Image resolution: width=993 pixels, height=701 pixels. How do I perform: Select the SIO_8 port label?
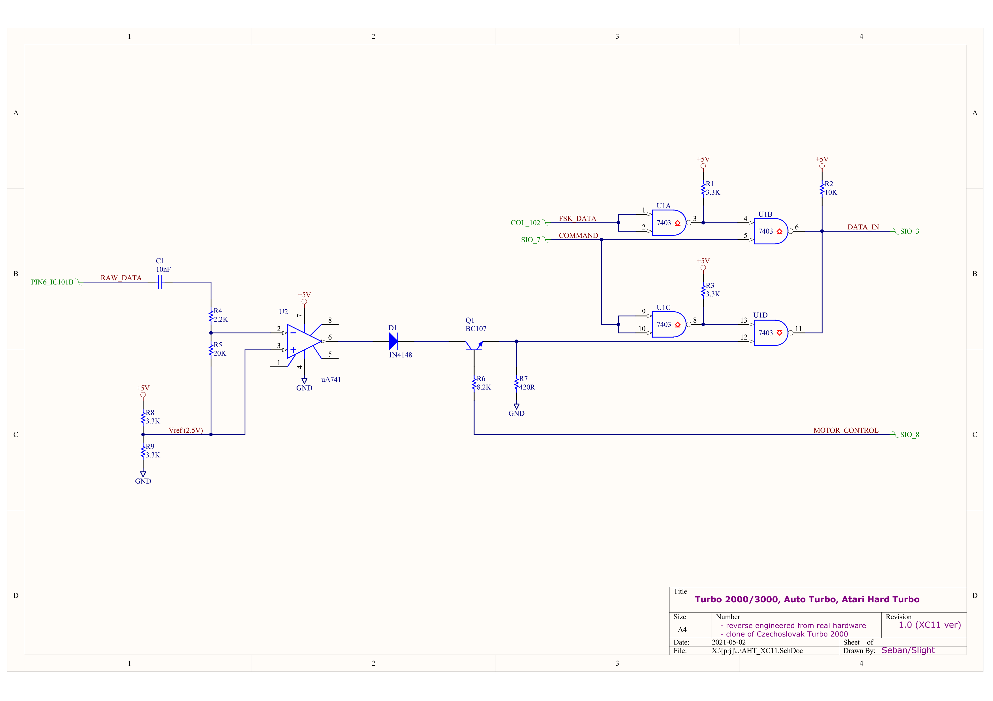(909, 435)
